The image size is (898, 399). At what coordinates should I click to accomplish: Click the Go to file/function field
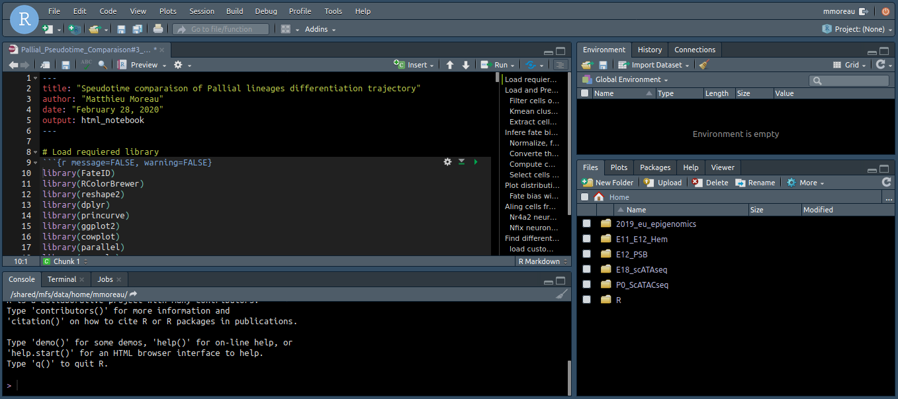click(221, 29)
